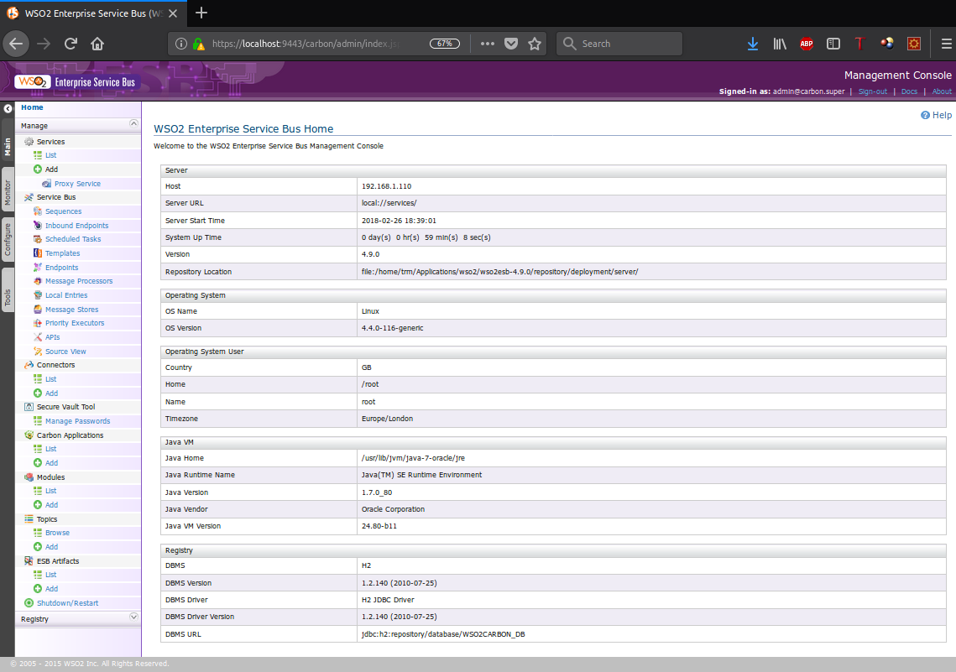Expand the Registry section chevron
Screen dimensions: 956x672
(133, 617)
